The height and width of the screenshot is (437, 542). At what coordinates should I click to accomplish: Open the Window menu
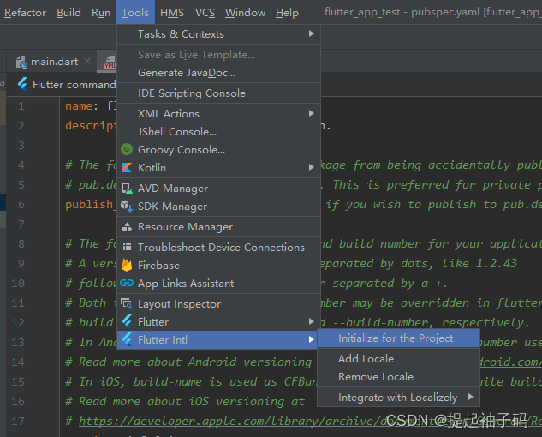(x=245, y=13)
